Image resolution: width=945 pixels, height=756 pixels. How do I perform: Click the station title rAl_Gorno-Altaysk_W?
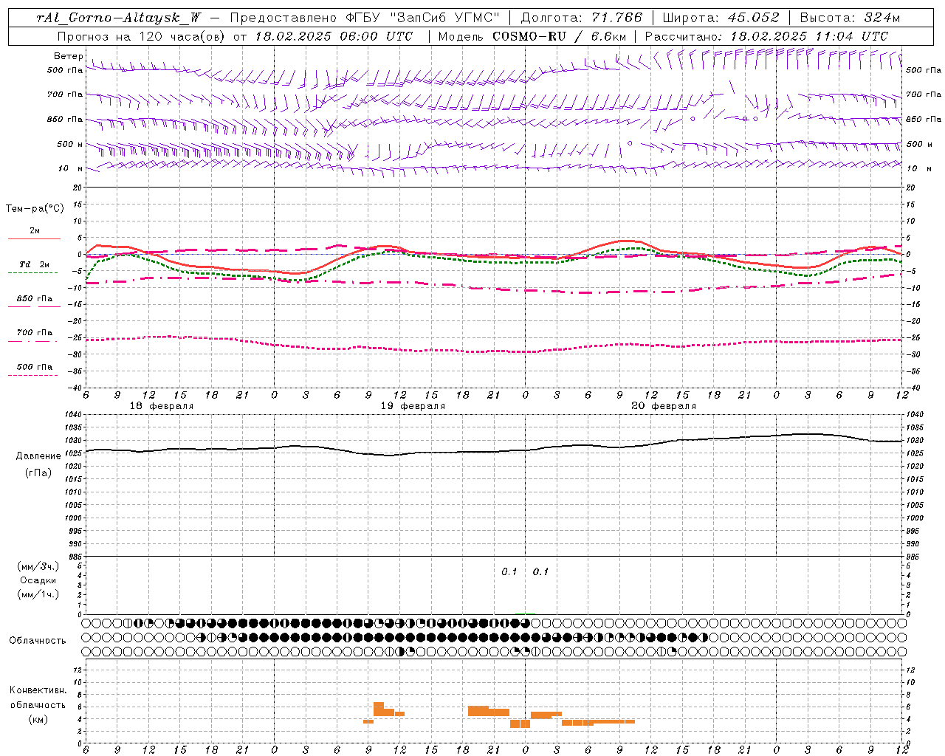[x=119, y=18]
